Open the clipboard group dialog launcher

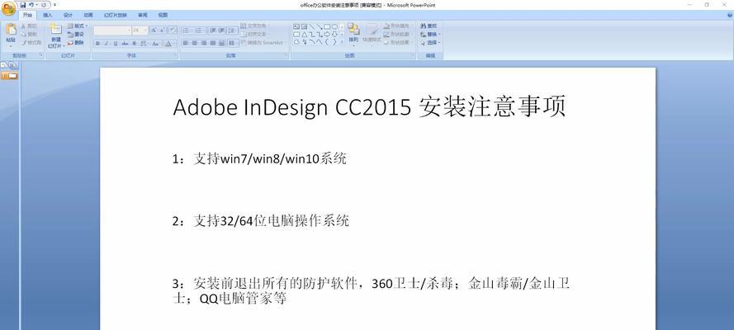[x=41, y=54]
